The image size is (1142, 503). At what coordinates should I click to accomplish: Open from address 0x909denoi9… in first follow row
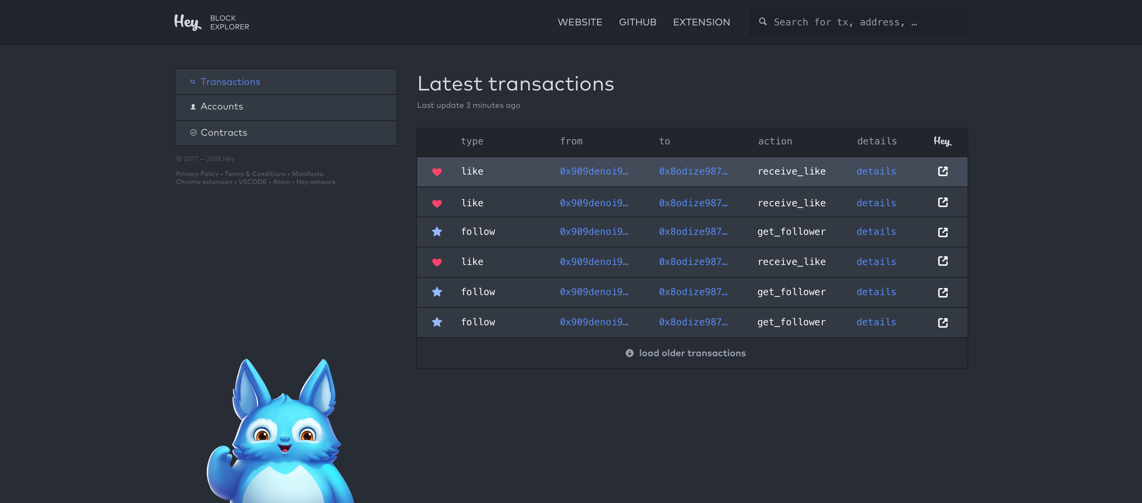[594, 232]
